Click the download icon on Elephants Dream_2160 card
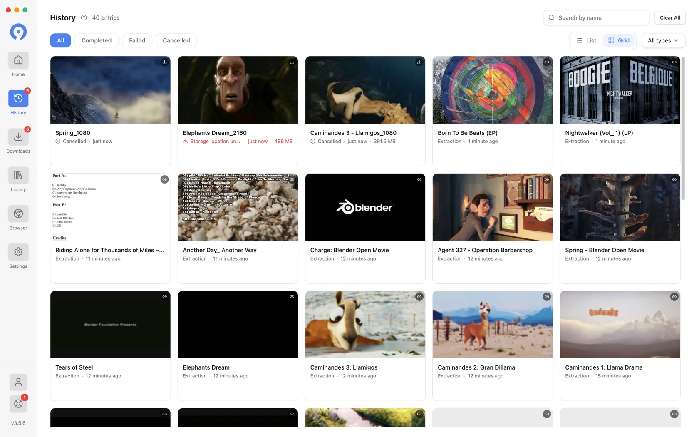 292,62
